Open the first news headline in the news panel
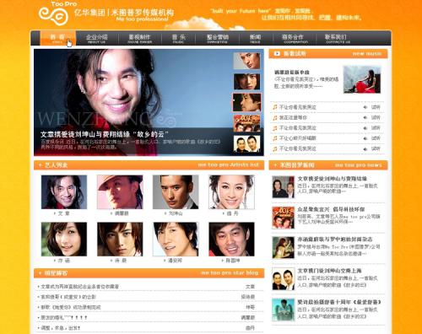 [333, 179]
